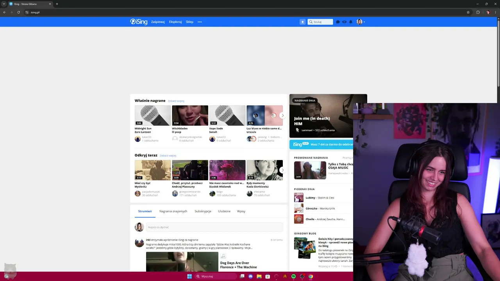
Task: Open Lubimy by Skolim & Cleo
Action: [x=320, y=198]
